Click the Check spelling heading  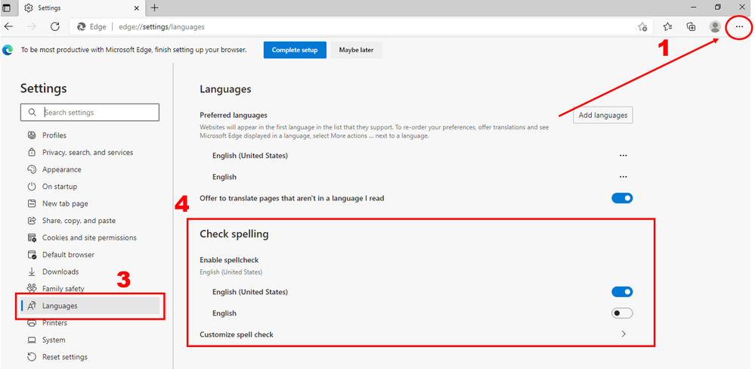(x=234, y=234)
